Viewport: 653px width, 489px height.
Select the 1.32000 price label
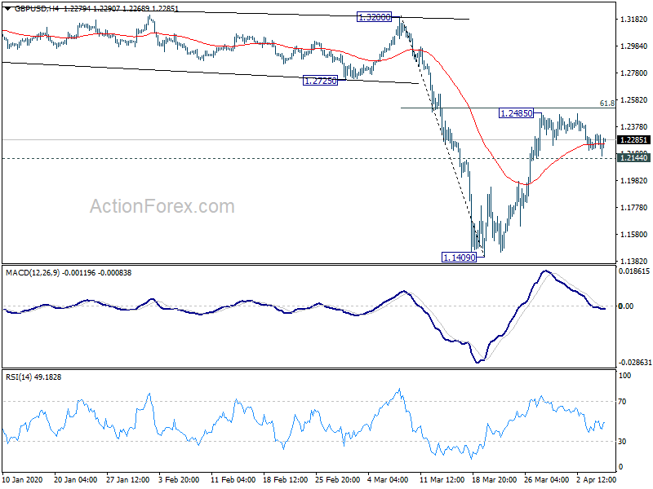tap(375, 17)
